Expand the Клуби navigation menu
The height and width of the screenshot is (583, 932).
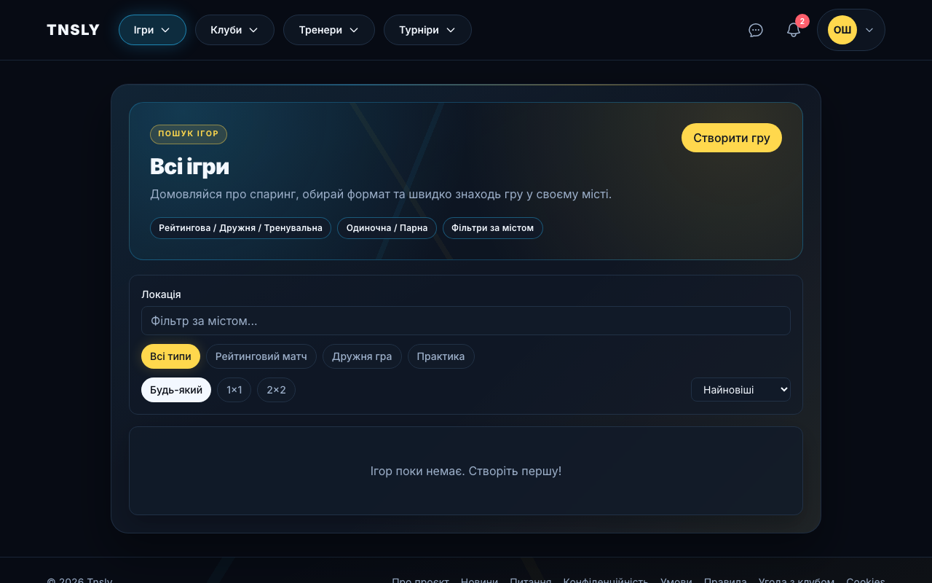pos(234,30)
